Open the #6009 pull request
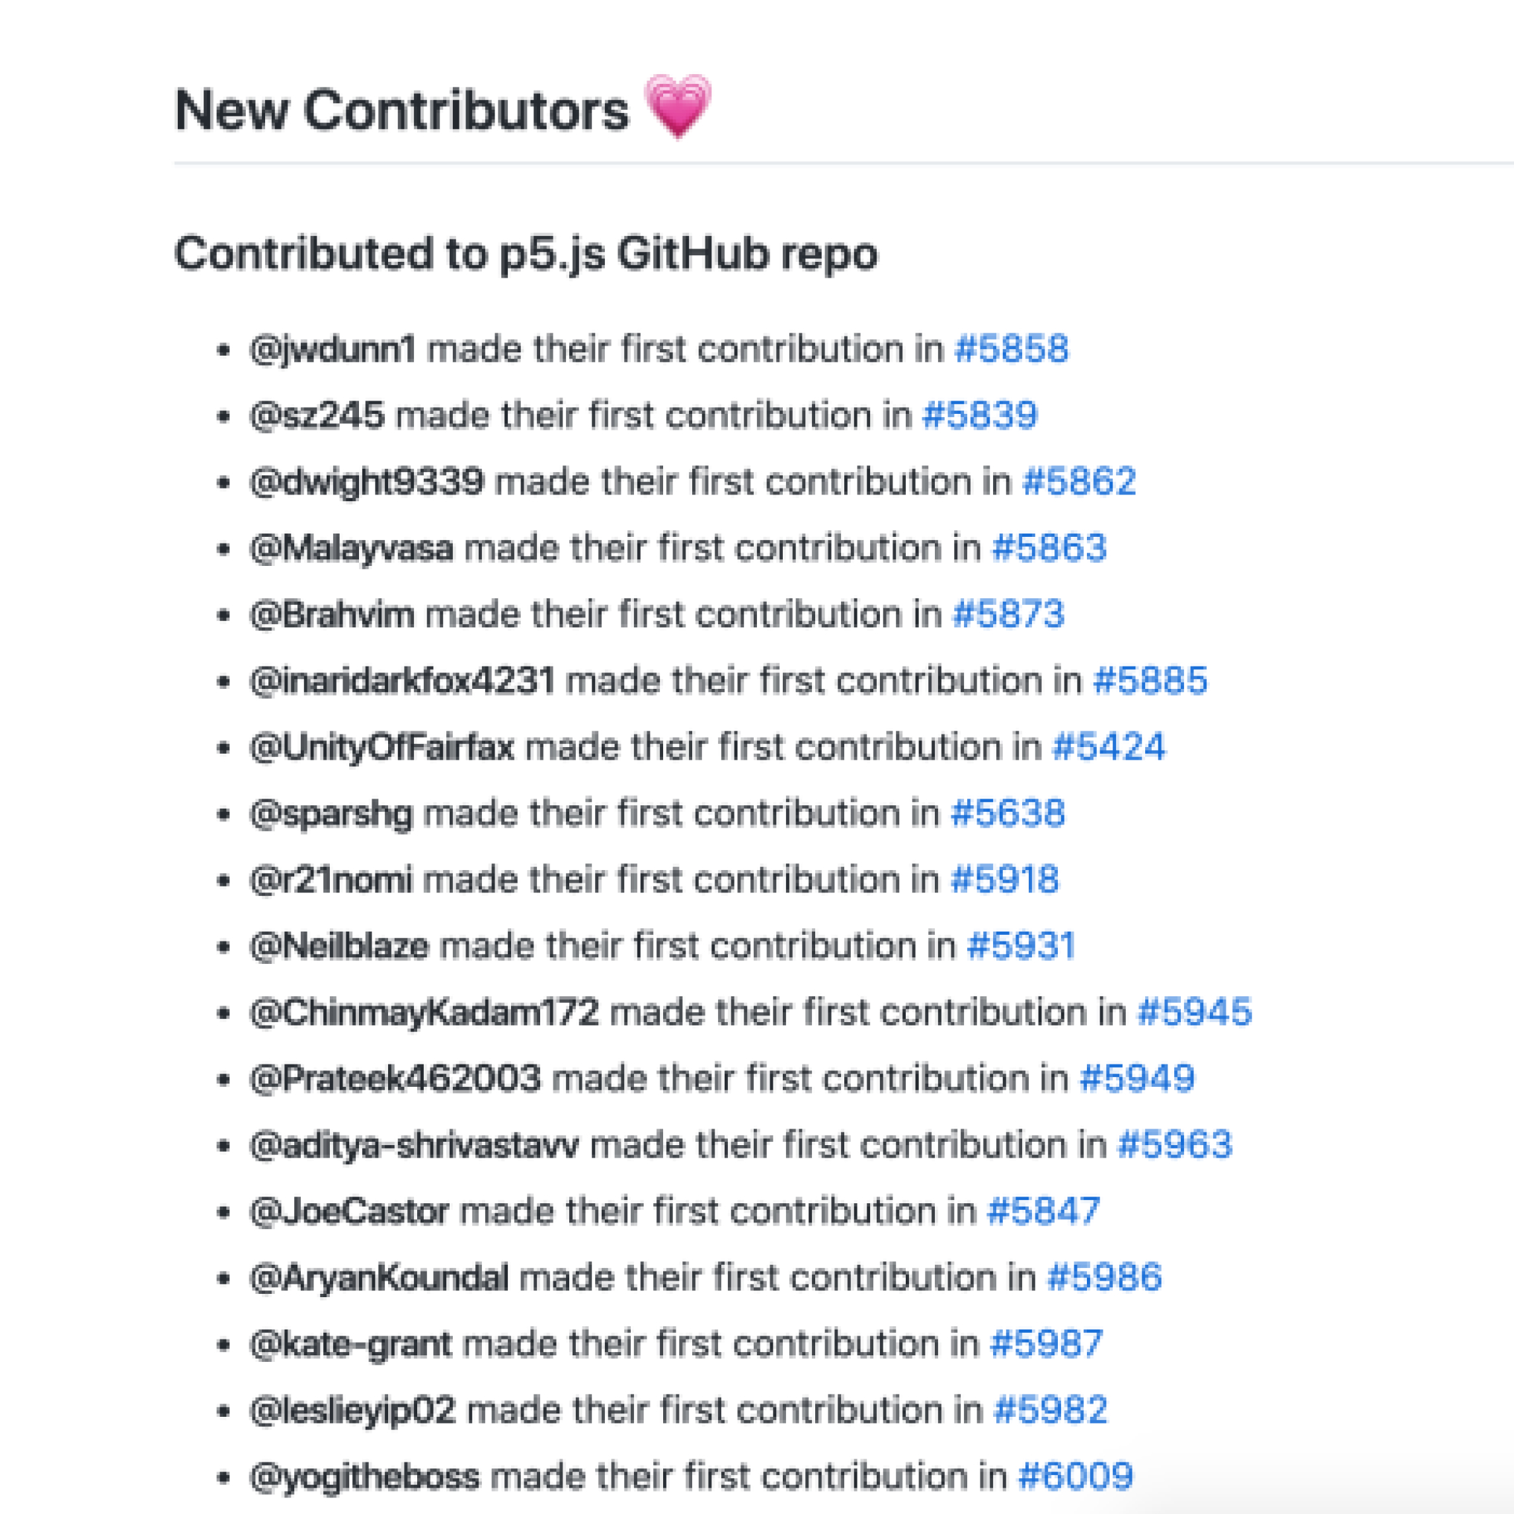 tap(1076, 1476)
